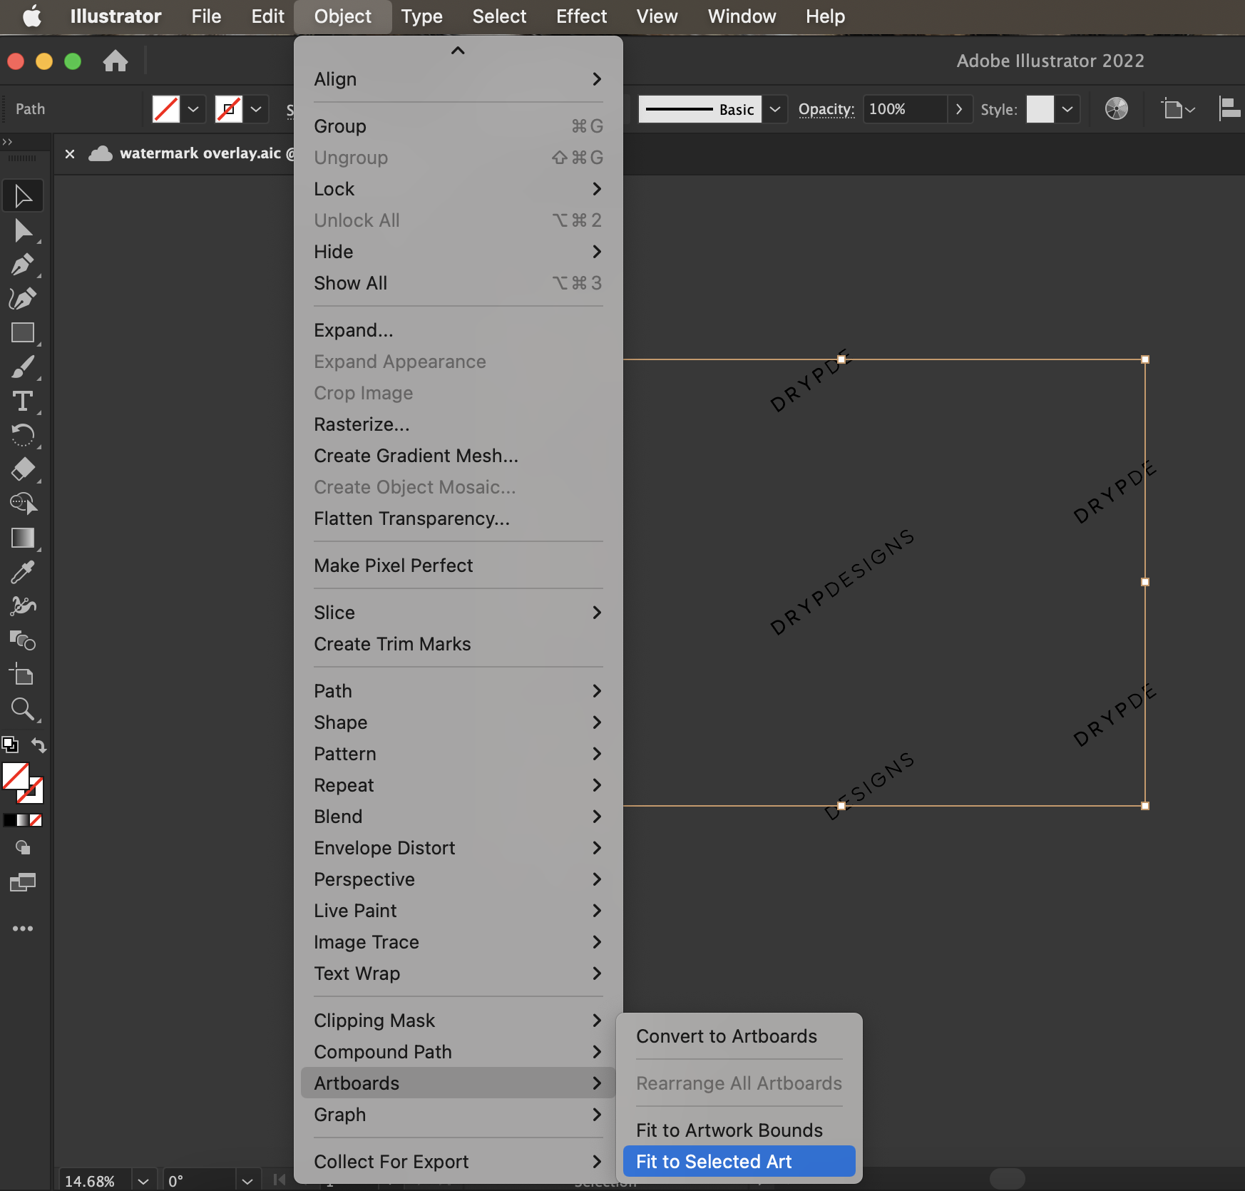Click the Opacity label link
Screen dimensions: 1245x1191
point(826,109)
